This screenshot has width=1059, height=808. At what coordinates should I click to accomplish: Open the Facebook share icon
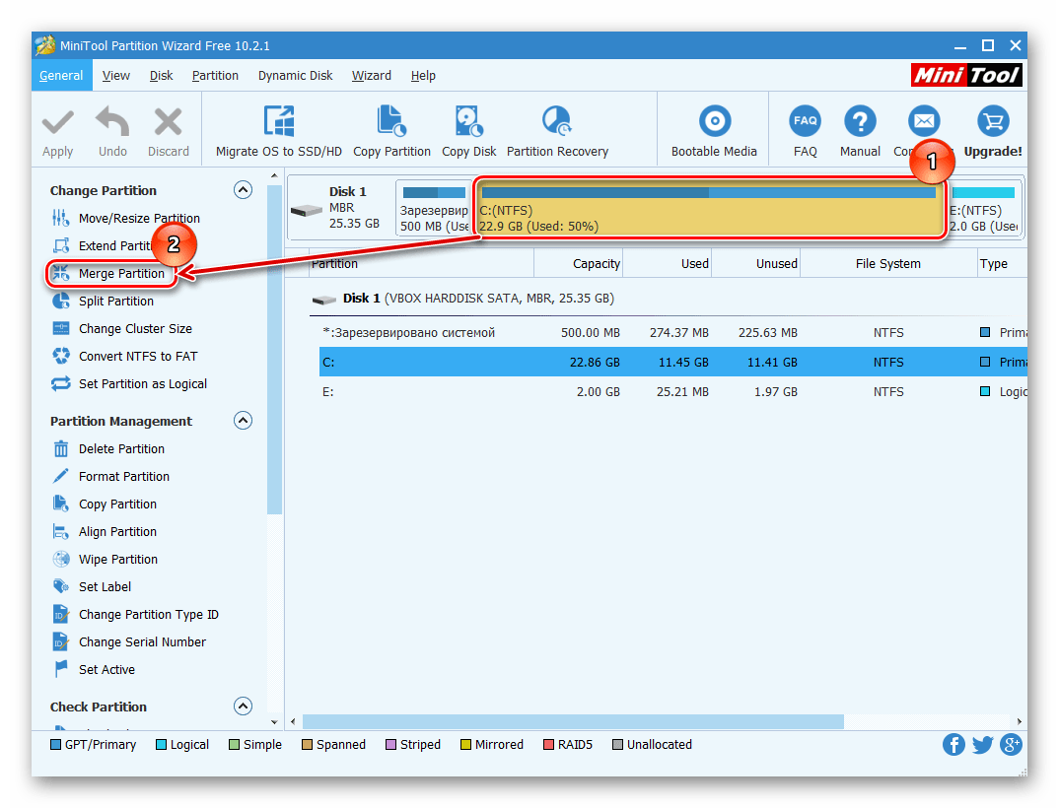[x=953, y=745]
